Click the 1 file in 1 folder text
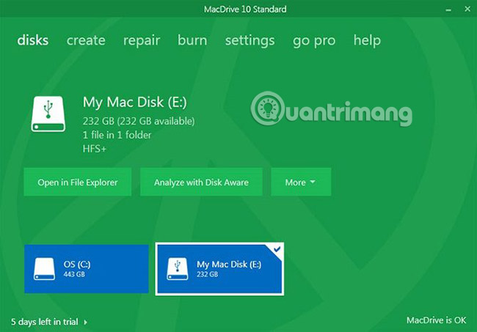Screen dimensions: 477x332 [x=117, y=135]
